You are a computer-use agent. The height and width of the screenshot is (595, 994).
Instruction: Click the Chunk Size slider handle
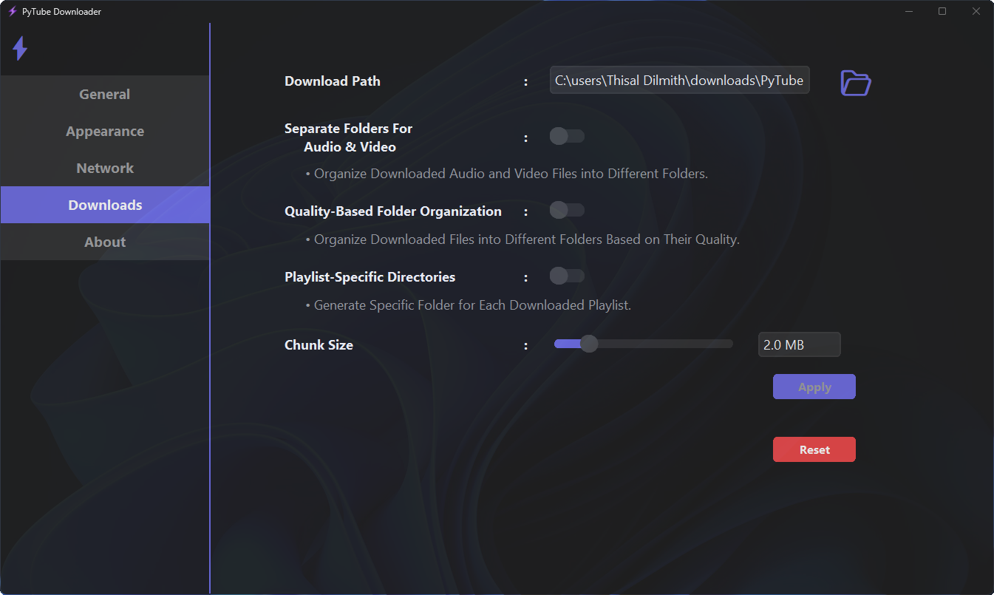(588, 344)
